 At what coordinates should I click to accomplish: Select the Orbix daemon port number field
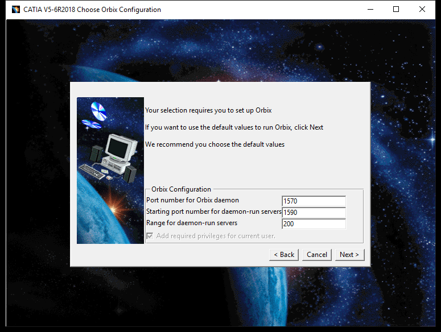point(314,201)
